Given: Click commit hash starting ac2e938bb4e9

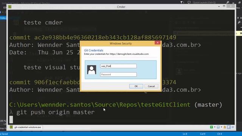Looking at the screenshot, I should point(105,37).
